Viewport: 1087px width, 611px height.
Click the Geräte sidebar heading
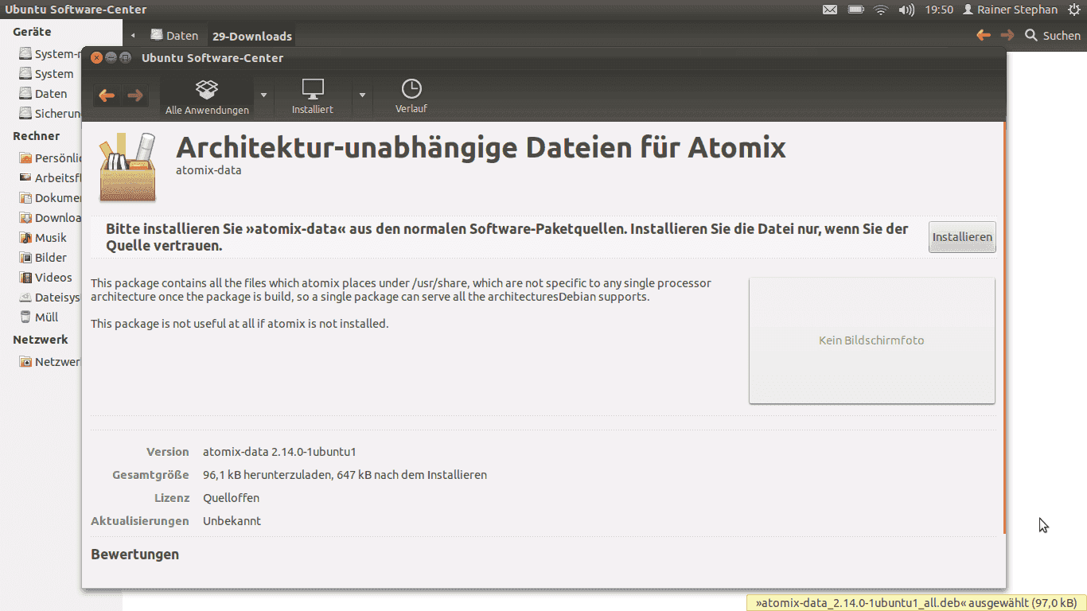tap(32, 32)
